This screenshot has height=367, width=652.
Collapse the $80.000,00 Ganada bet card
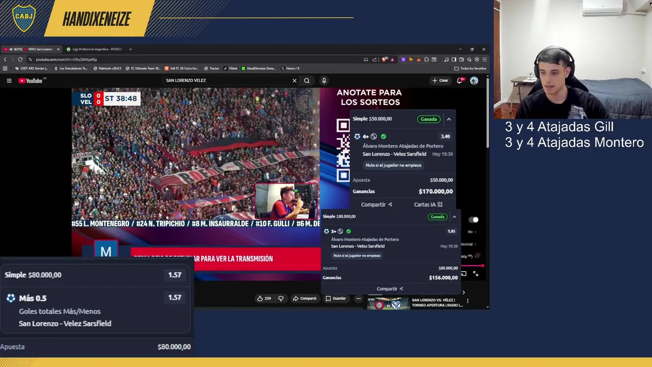point(454,217)
